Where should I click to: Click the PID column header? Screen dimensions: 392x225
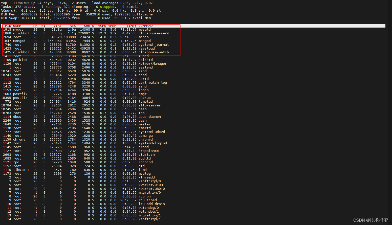pyautogui.click(x=8, y=26)
